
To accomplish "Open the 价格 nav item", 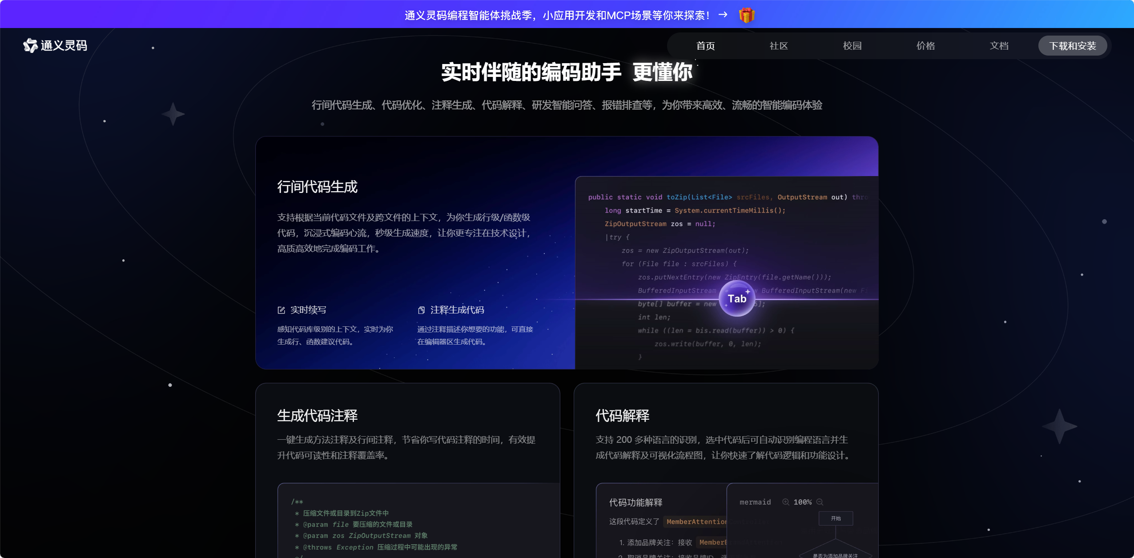I will (x=925, y=46).
